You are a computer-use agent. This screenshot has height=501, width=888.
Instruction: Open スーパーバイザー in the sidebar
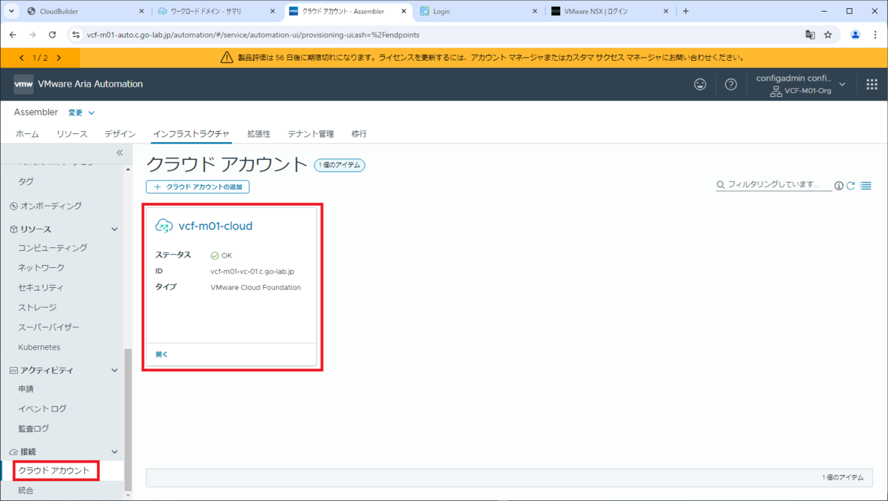48,327
